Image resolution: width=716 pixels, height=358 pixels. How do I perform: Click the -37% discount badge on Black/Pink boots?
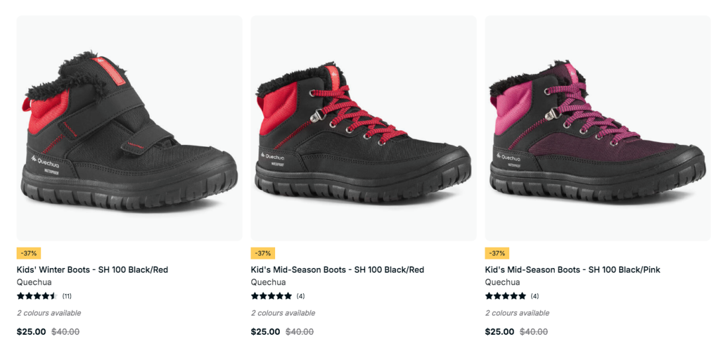point(497,253)
